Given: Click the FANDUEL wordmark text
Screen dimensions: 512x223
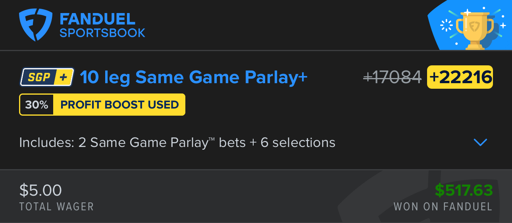Looking at the screenshot, I should coord(97,19).
